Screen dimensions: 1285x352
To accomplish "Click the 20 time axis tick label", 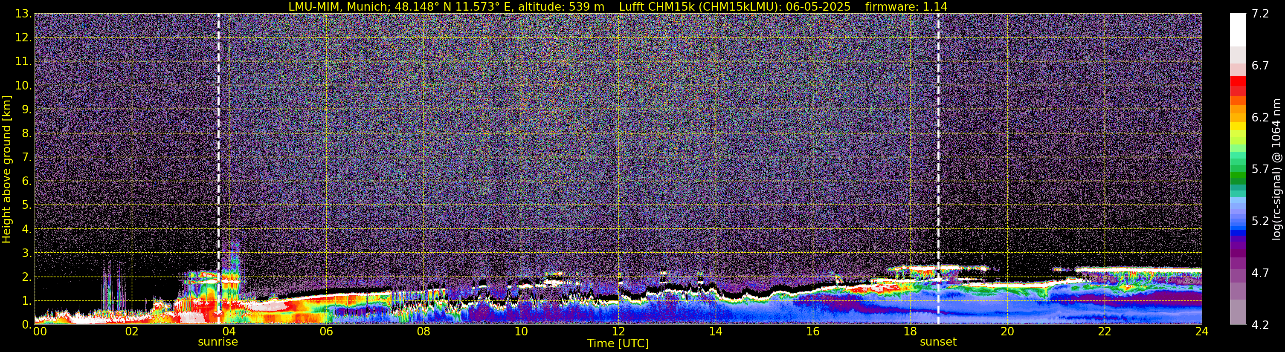I will tap(1007, 332).
